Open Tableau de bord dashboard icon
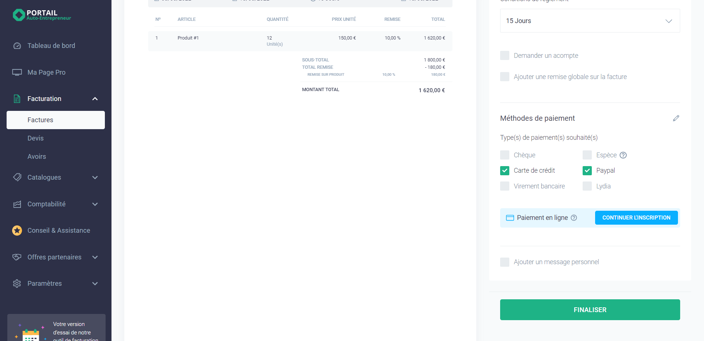704x341 pixels. click(x=17, y=46)
